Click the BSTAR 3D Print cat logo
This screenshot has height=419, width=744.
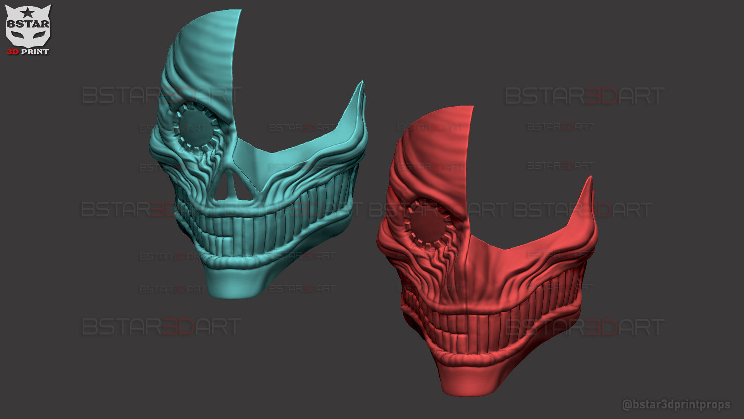pyautogui.click(x=28, y=29)
